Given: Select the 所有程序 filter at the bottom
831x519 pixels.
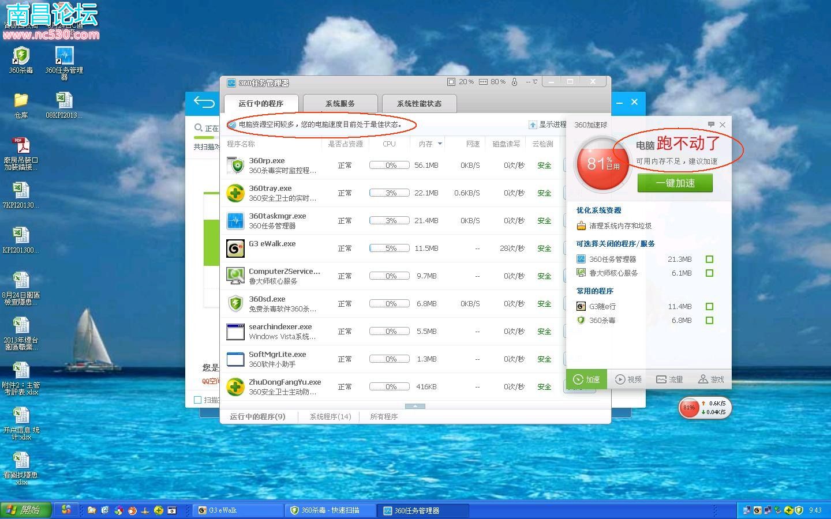Looking at the screenshot, I should [384, 416].
